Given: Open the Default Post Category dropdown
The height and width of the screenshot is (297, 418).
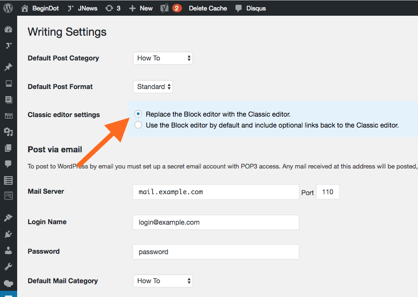Looking at the screenshot, I should tap(163, 58).
